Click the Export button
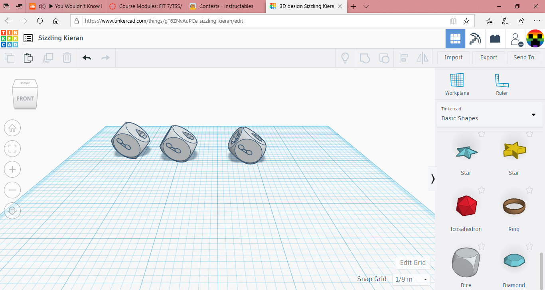The height and width of the screenshot is (290, 545). point(489,57)
